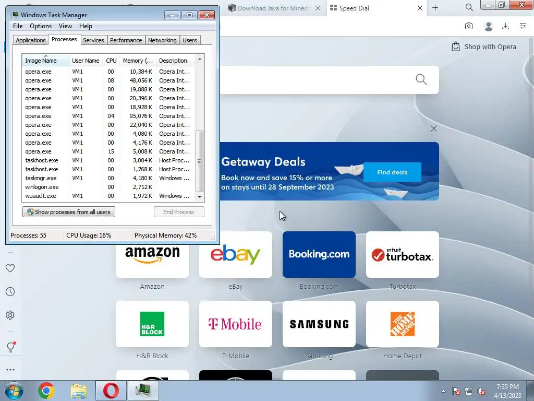Click the Opera tab search magnifier icon
This screenshot has width=534, height=401.
point(469,7)
